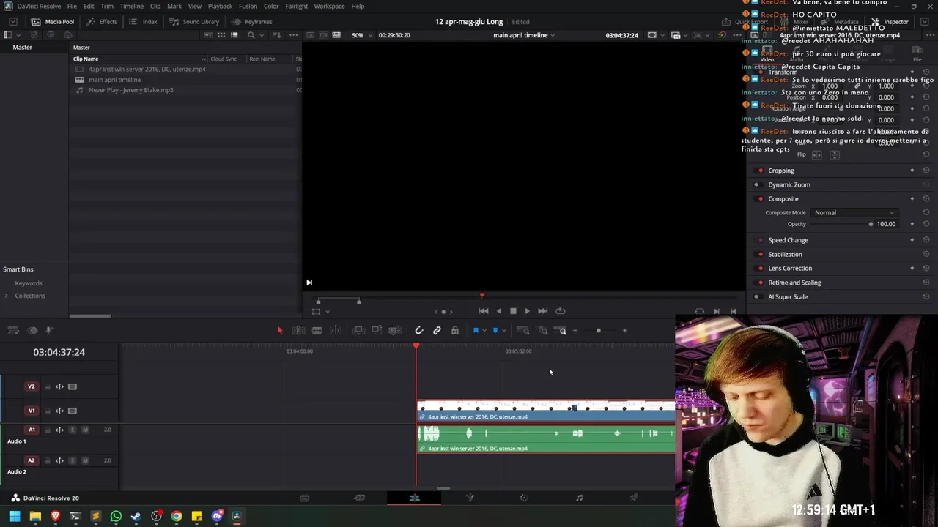Select main april timeline in media pool
The height and width of the screenshot is (527, 938).
click(114, 80)
